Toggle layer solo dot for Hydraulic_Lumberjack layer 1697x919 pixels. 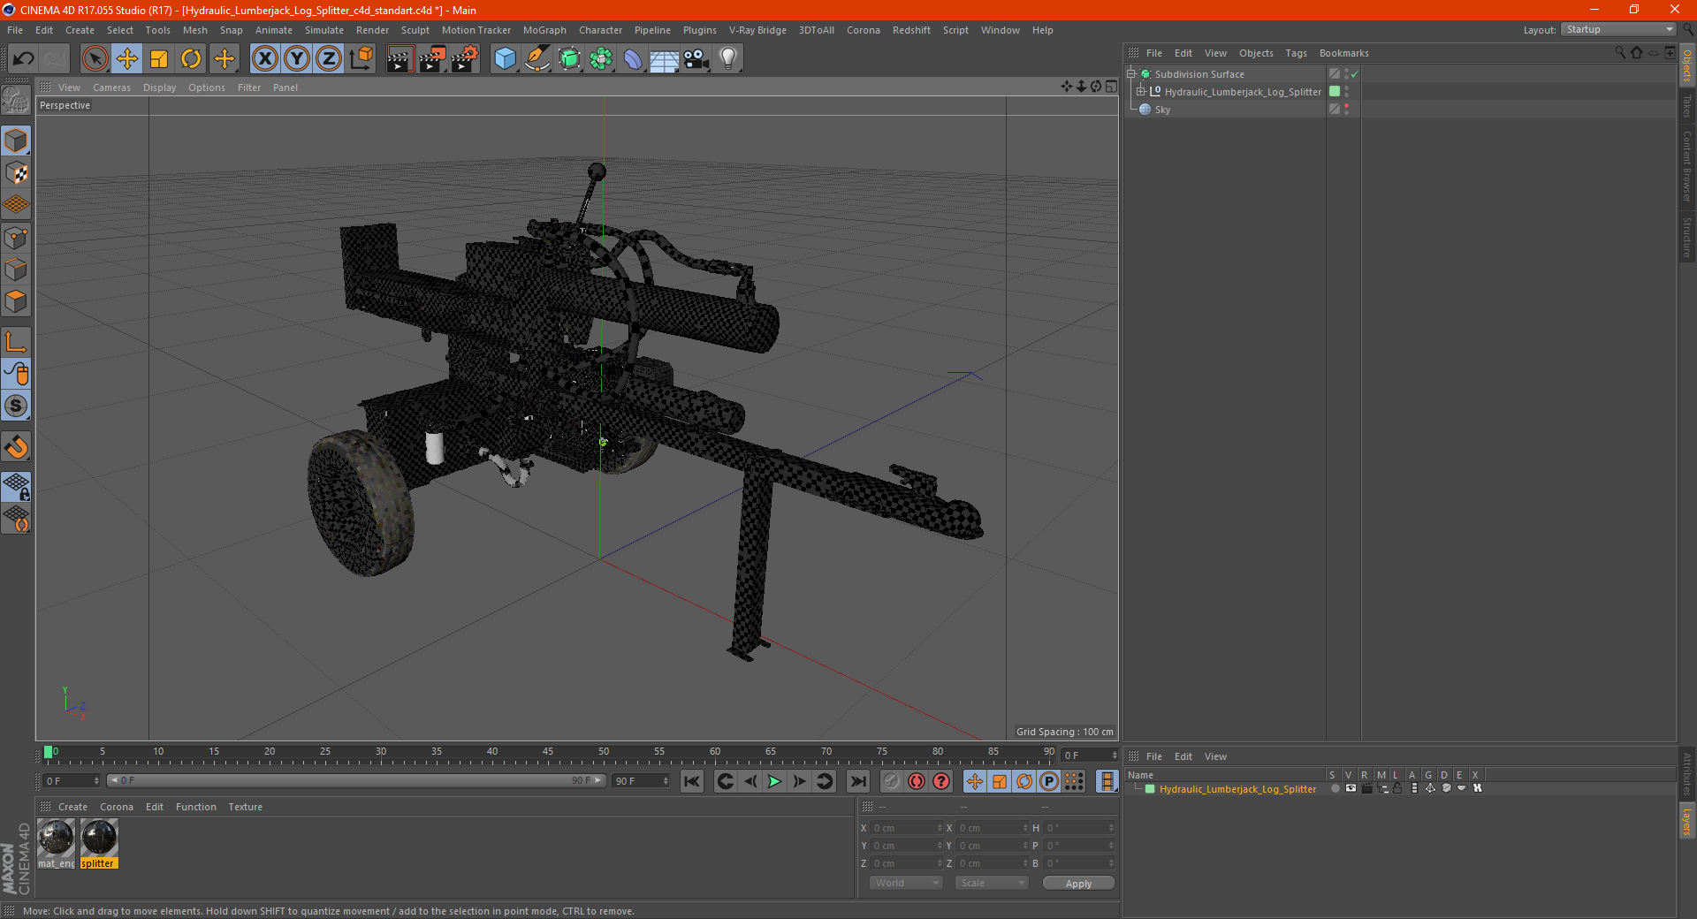(x=1335, y=789)
